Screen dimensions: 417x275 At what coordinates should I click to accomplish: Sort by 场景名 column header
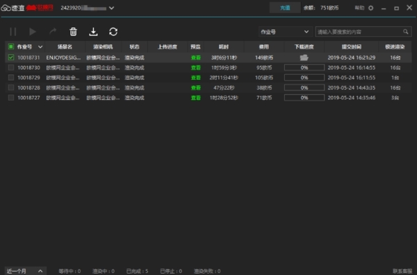pos(65,47)
